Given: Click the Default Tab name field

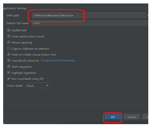Looking at the screenshot, I should [90, 23].
